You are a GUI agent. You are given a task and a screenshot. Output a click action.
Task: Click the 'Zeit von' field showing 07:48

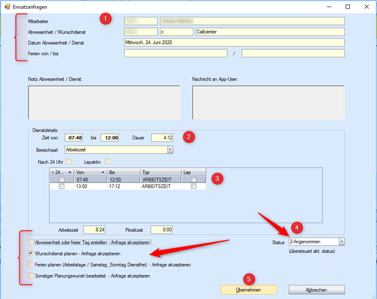pos(75,138)
